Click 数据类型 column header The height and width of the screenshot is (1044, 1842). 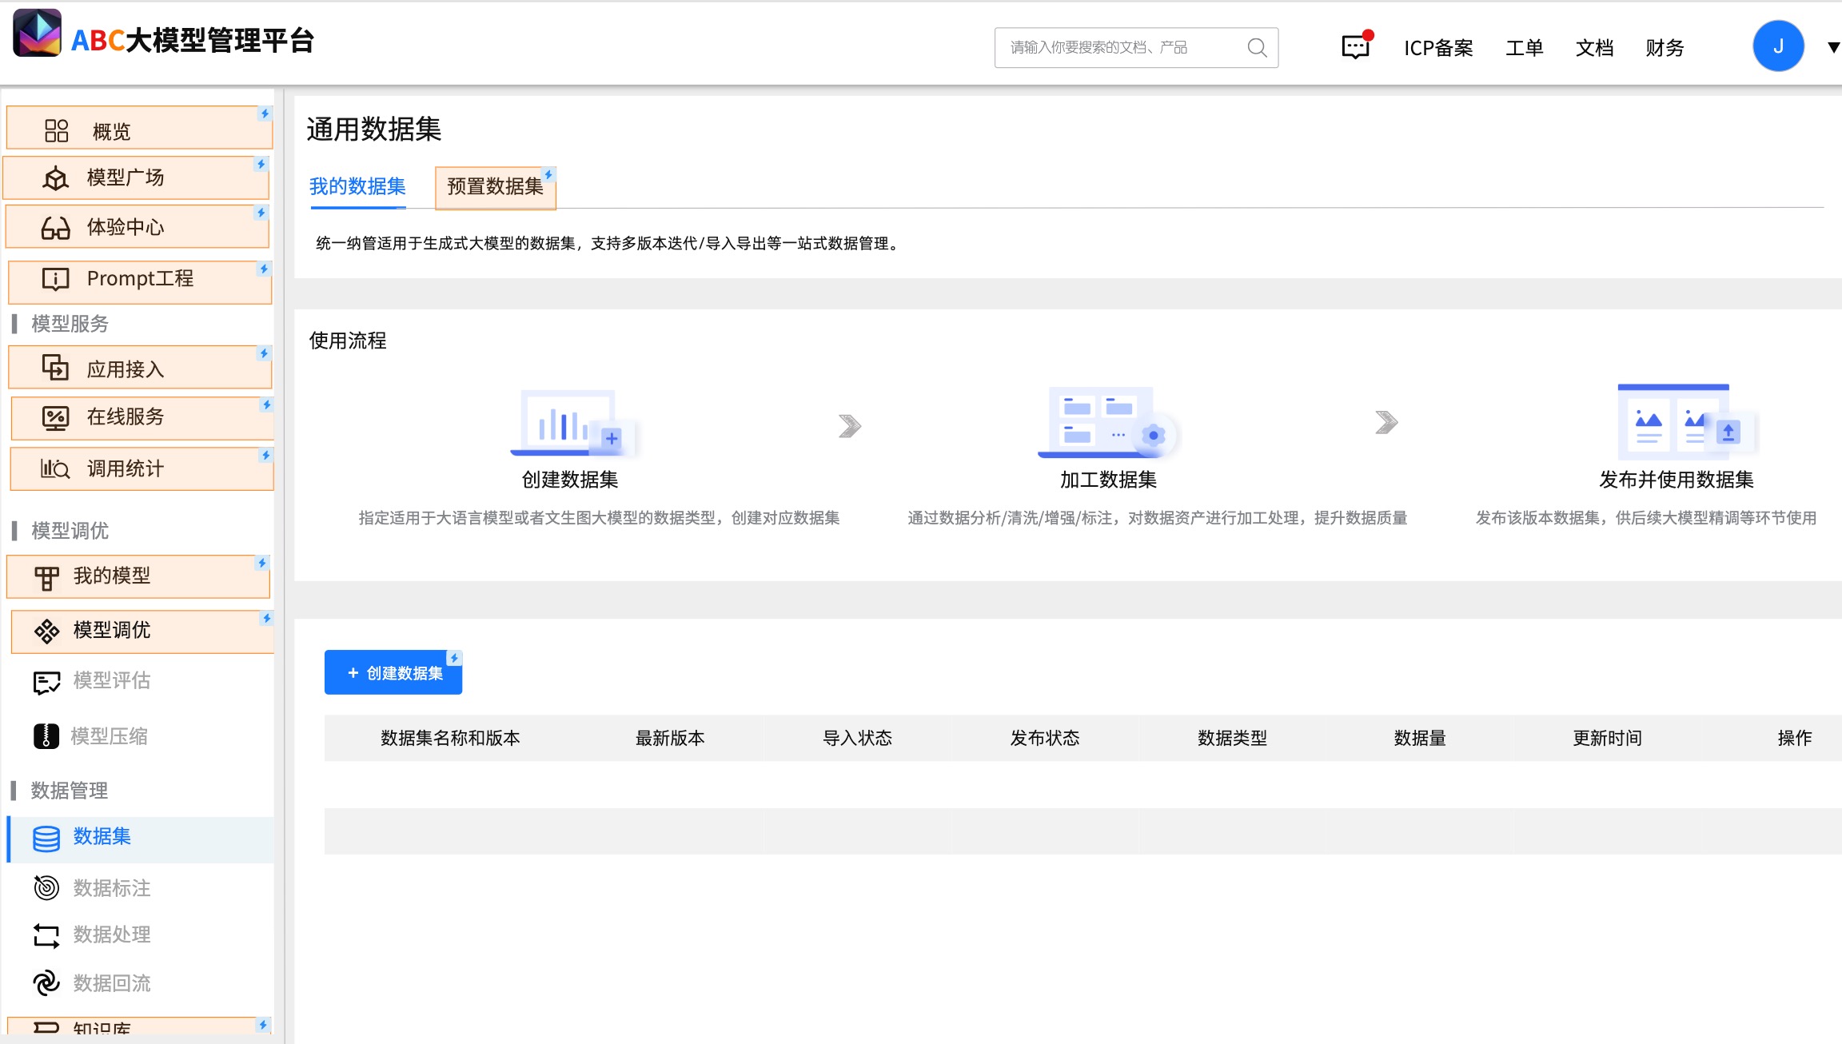[x=1232, y=738]
